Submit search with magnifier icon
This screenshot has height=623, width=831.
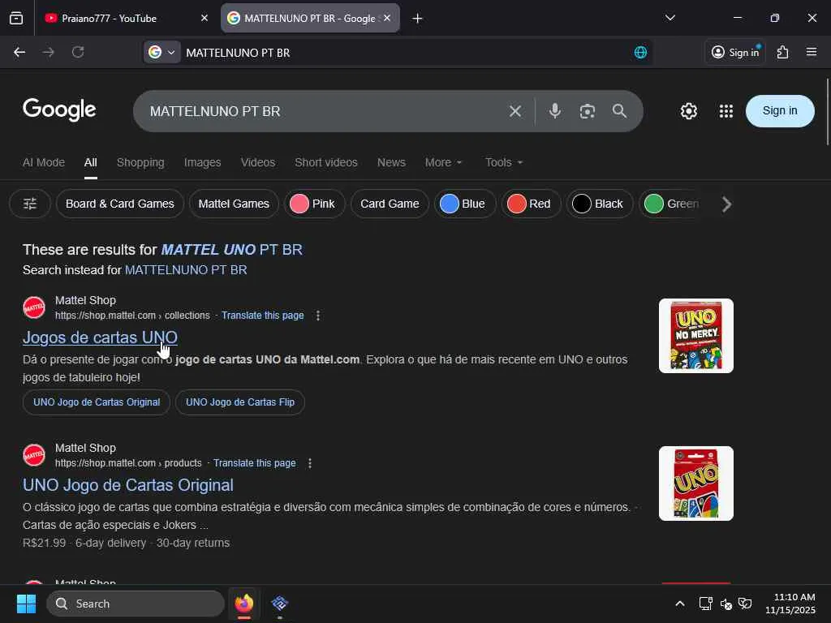pos(619,110)
